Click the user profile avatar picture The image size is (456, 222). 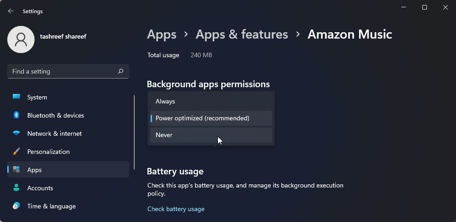click(x=21, y=39)
